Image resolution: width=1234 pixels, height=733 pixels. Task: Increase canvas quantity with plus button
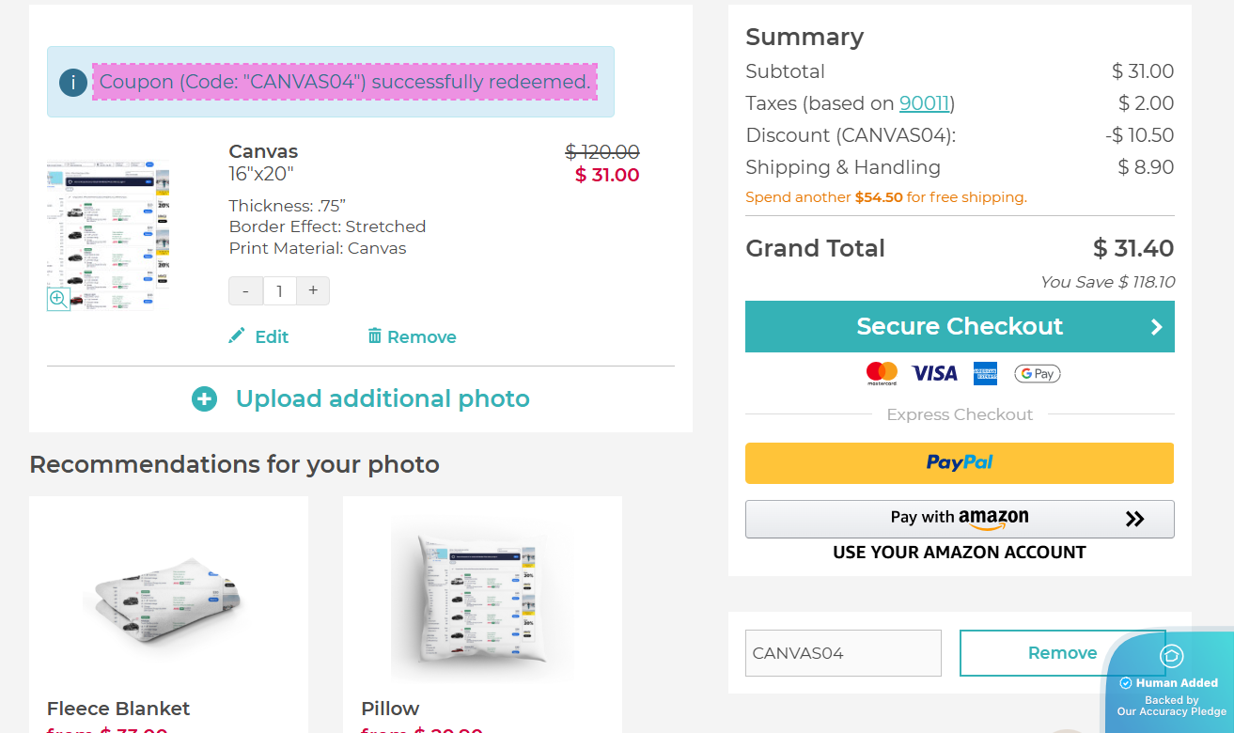(x=313, y=291)
